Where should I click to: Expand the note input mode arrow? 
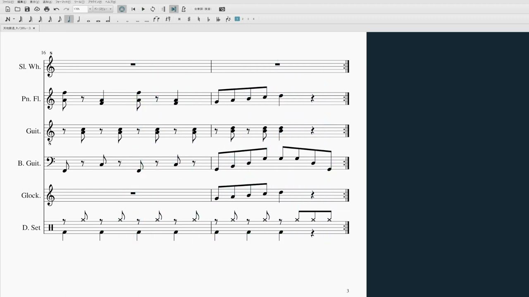pos(14,19)
